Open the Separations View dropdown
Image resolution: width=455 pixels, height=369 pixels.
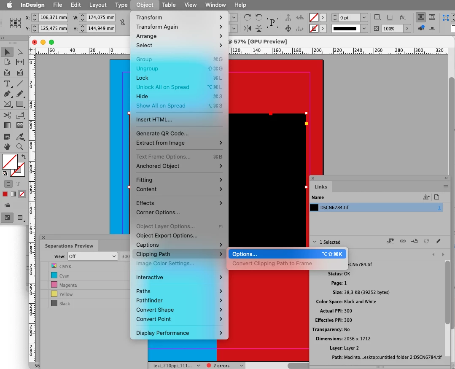pyautogui.click(x=93, y=256)
